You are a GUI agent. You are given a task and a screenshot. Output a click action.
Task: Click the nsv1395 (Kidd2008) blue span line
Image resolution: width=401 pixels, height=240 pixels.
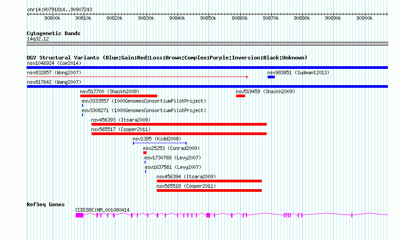point(159,143)
